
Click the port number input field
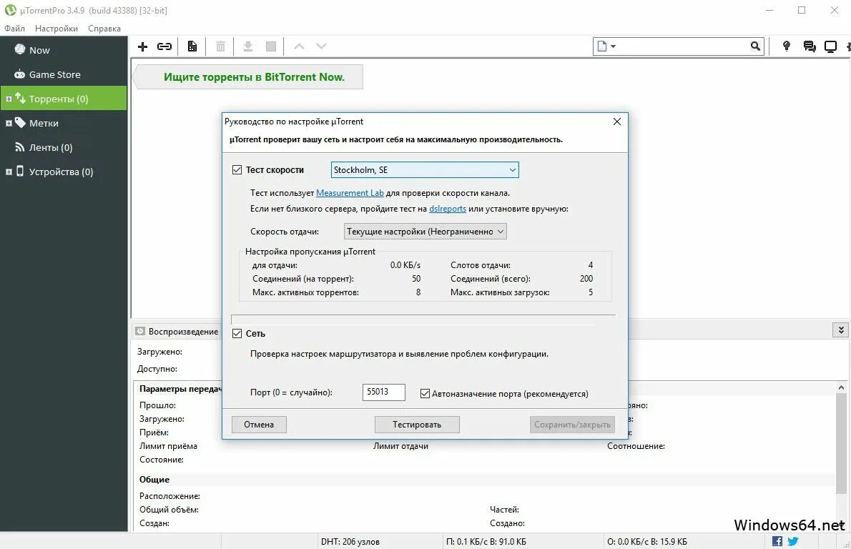tap(384, 392)
